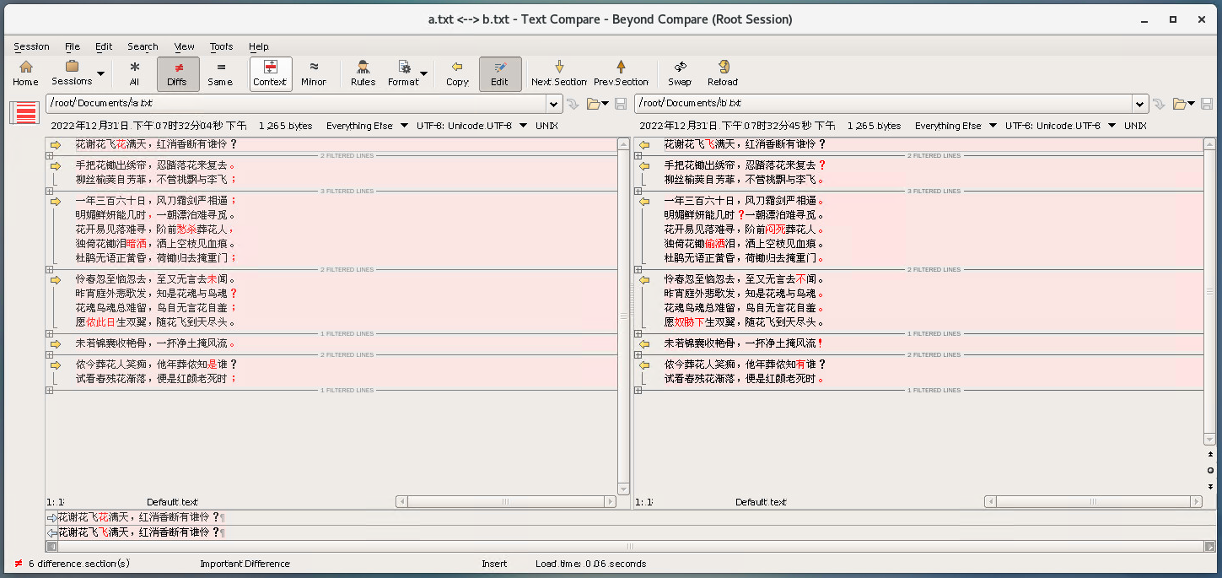Viewport: 1222px width, 578px height.
Task: Click the left pane vertical scrollbar
Action: click(624, 316)
